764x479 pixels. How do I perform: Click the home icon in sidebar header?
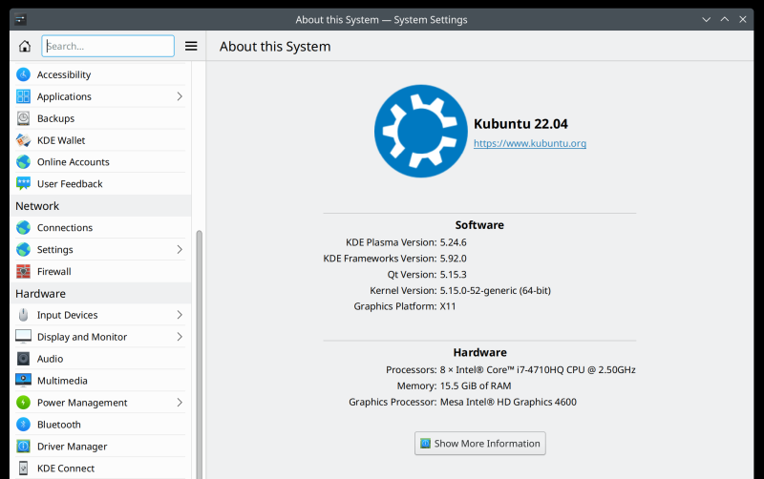25,46
